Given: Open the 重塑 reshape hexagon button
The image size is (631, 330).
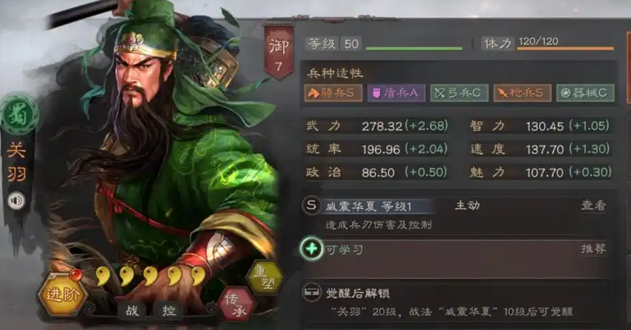Looking at the screenshot, I should tap(264, 277).
